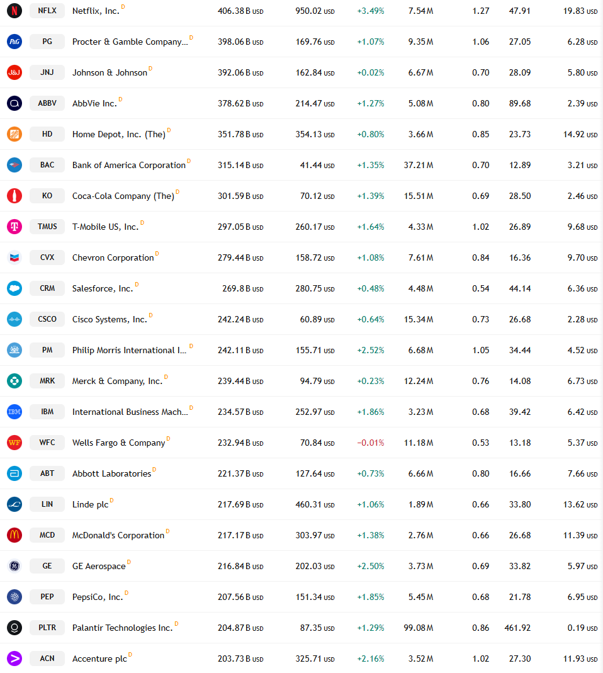Click Linde price 460.31 USD
The width and height of the screenshot is (603, 673).
pyautogui.click(x=315, y=505)
